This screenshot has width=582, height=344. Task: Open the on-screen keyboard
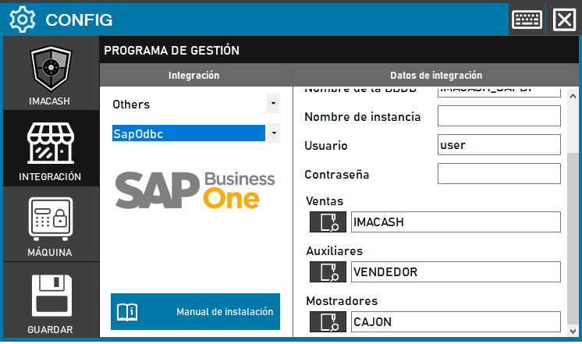click(x=527, y=20)
